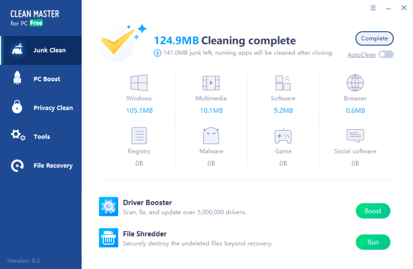Click the File Recovery circular arrow icon
This screenshot has height=269, width=413.
tap(17, 166)
